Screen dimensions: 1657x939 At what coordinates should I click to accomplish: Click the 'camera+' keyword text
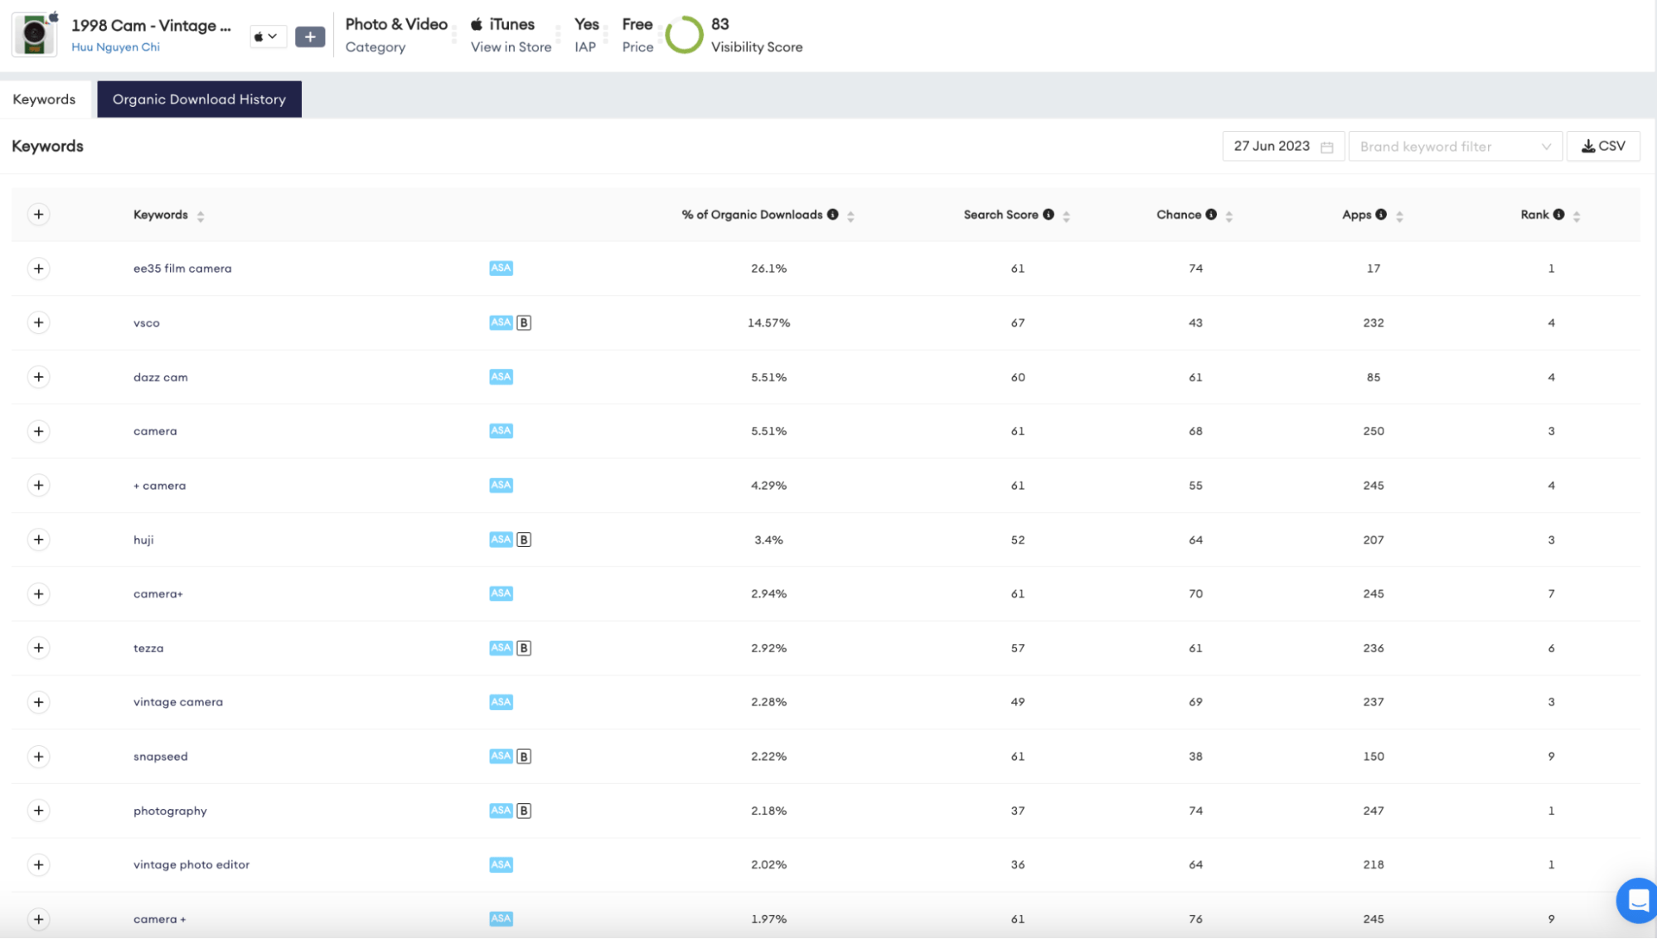pos(158,594)
